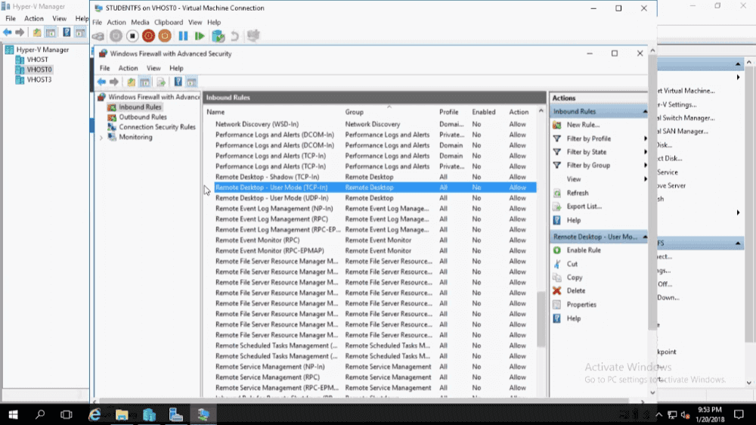Screen dimensions: 756x425
Task: Click the firewall toolbar Export List icon
Action: pyautogui.click(x=161, y=82)
